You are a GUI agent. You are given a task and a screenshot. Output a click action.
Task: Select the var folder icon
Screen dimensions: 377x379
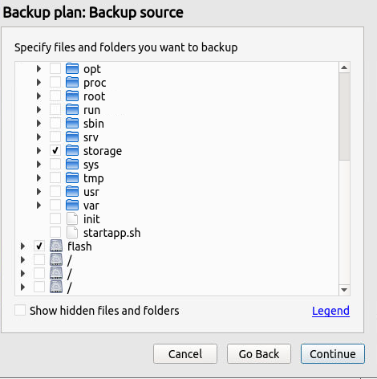pos(72,206)
